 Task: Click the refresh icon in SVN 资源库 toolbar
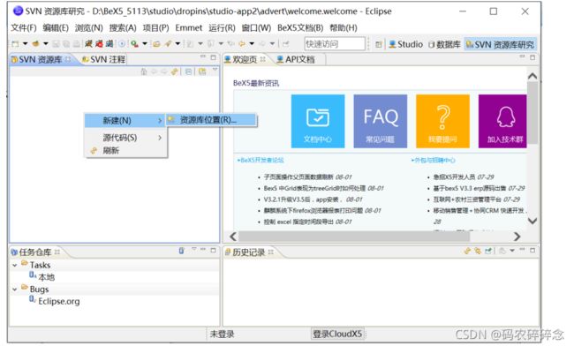coord(175,71)
